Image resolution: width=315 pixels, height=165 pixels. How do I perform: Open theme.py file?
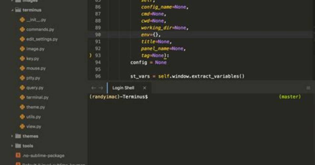[x=36, y=107]
